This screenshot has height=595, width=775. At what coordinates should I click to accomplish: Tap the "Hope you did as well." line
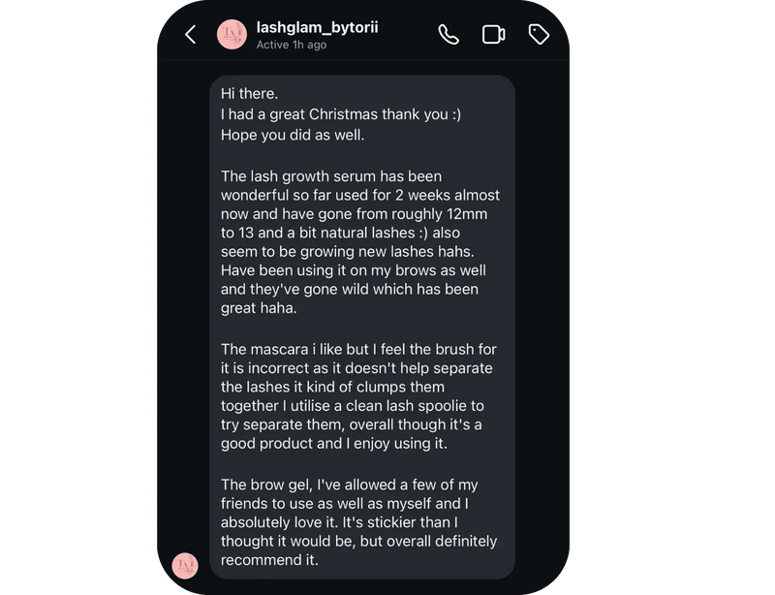[293, 135]
